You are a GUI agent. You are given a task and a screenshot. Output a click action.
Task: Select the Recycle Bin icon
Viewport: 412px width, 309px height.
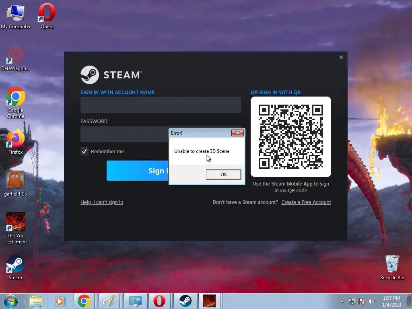[x=392, y=268]
